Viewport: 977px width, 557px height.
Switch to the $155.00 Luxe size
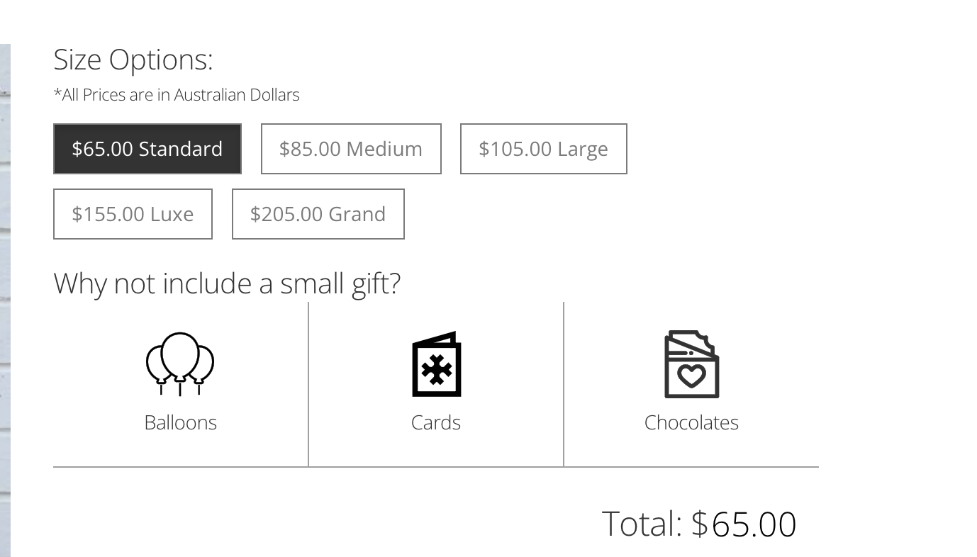tap(133, 214)
